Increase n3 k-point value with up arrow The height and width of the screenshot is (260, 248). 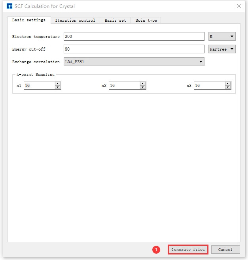pos(228,83)
